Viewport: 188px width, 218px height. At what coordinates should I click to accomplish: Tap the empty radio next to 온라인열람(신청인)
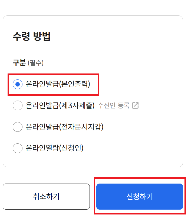(17, 148)
